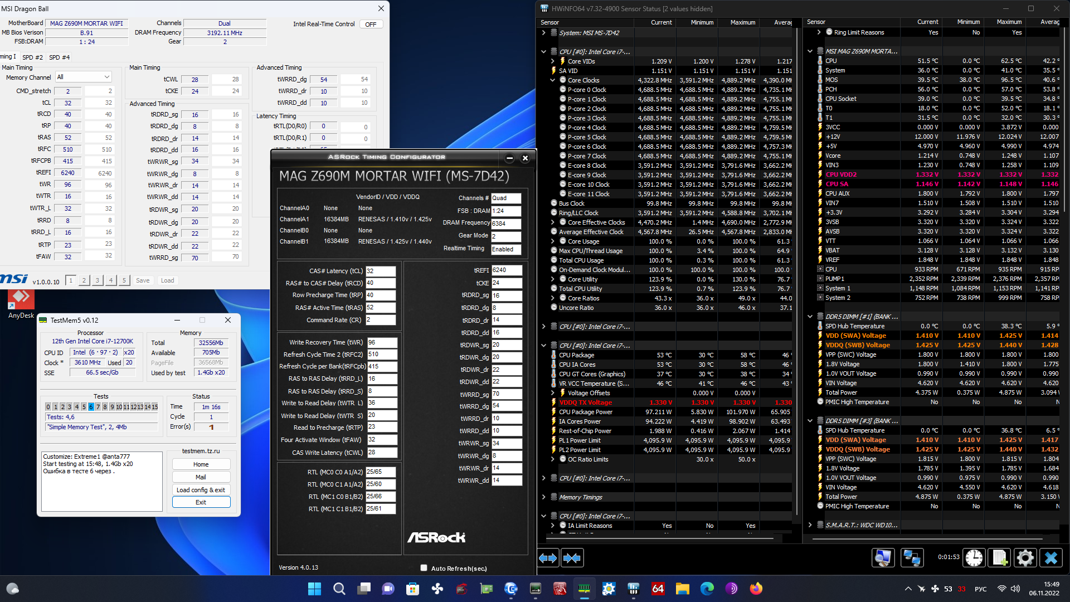The image size is (1070, 602).
Task: Click HWiNFO reset clock icon
Action: click(x=974, y=558)
